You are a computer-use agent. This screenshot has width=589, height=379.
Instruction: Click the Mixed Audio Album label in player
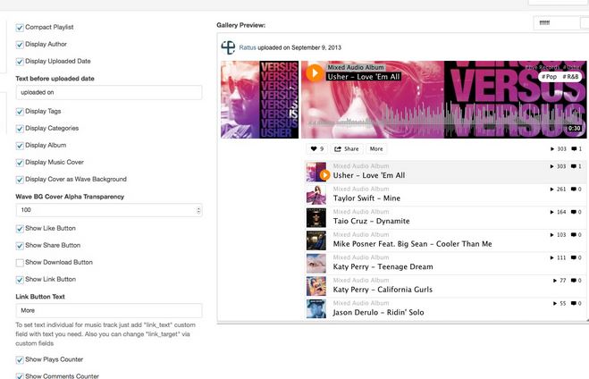tap(356, 68)
